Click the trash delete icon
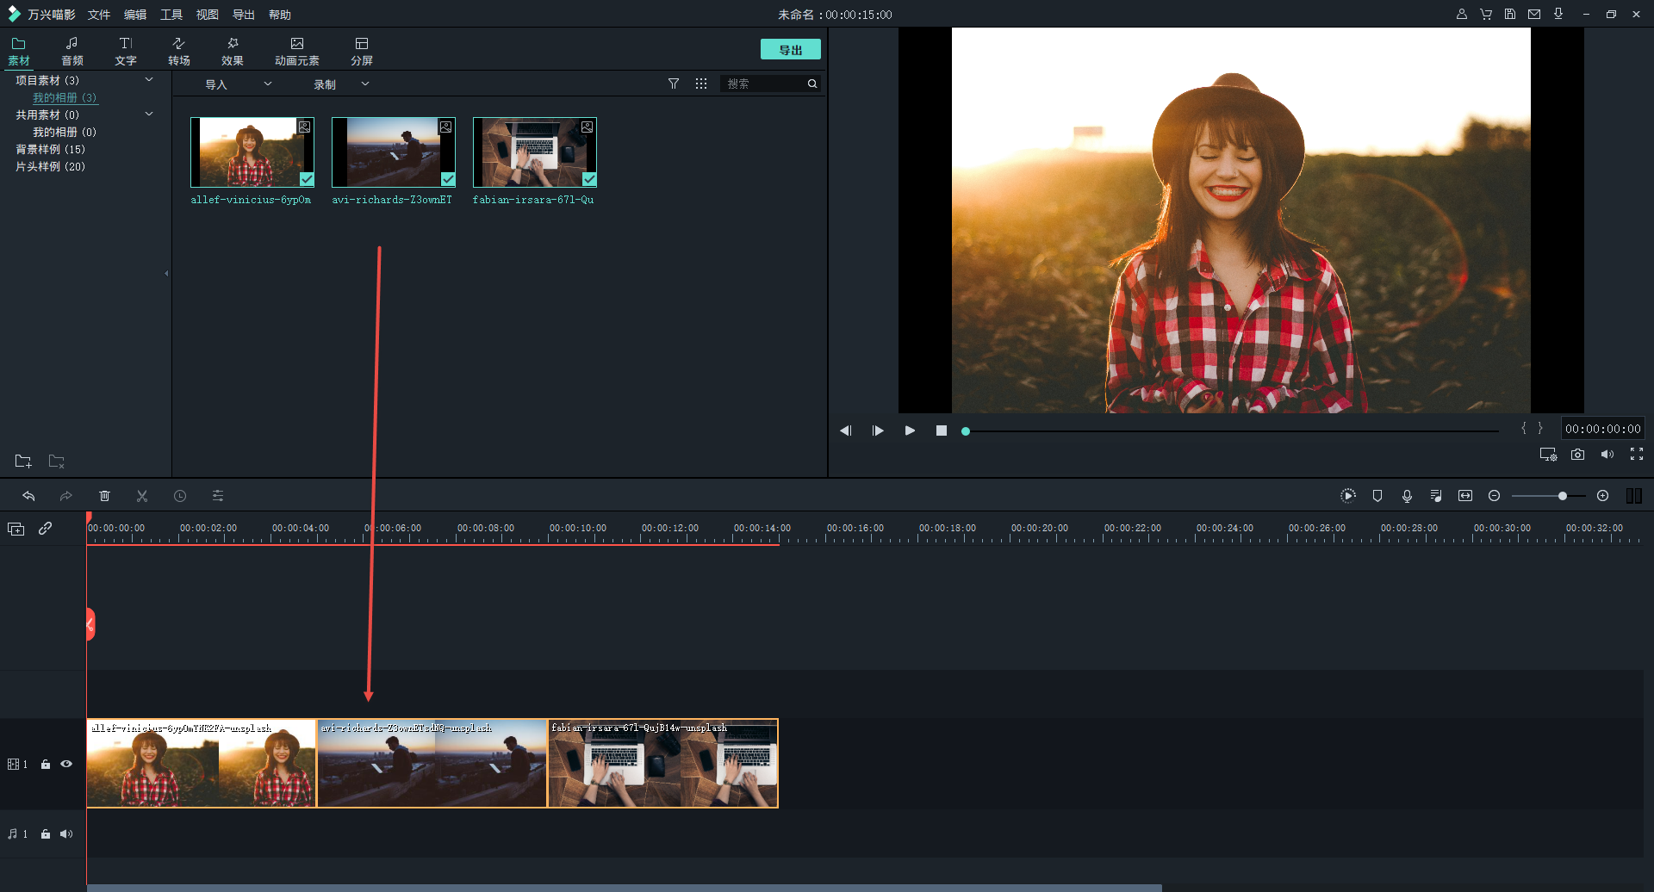The width and height of the screenshot is (1654, 892). coord(104,496)
